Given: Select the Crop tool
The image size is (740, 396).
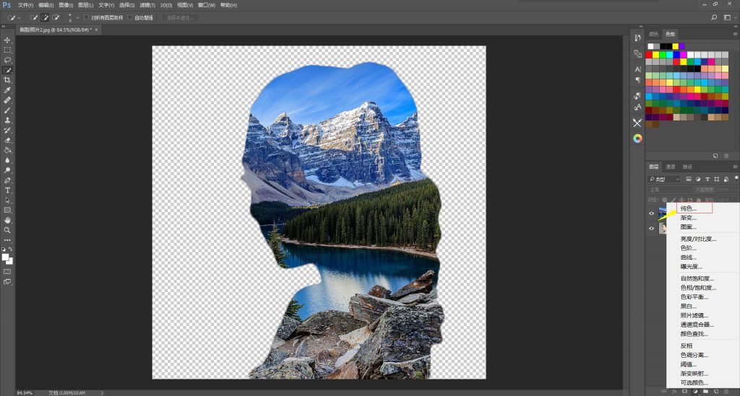Looking at the screenshot, I should pyautogui.click(x=8, y=80).
